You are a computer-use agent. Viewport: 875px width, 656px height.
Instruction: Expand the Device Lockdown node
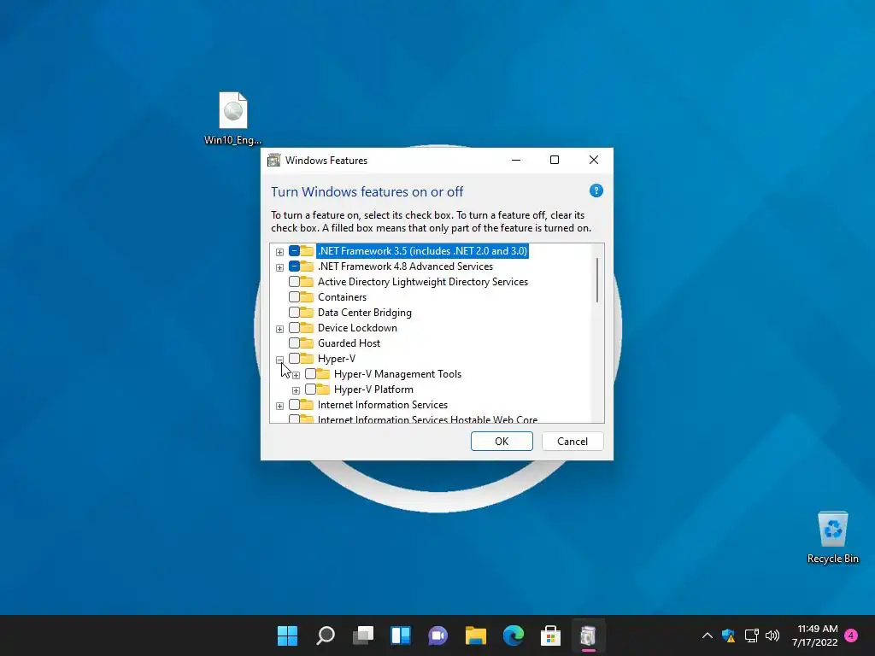279,329
